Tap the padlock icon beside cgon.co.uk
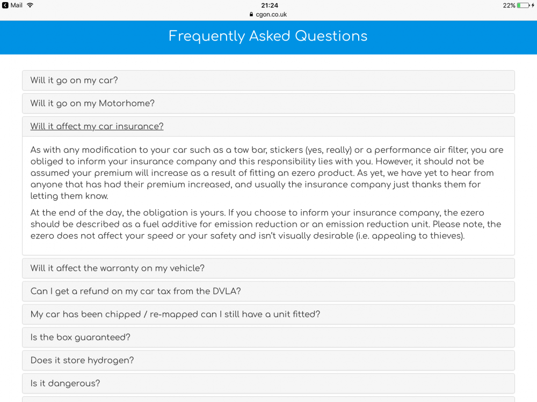 (251, 14)
